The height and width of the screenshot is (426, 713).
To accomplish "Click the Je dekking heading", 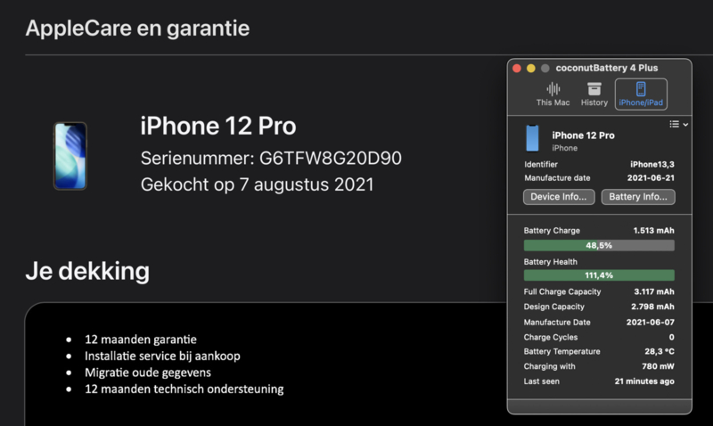I will tap(86, 272).
